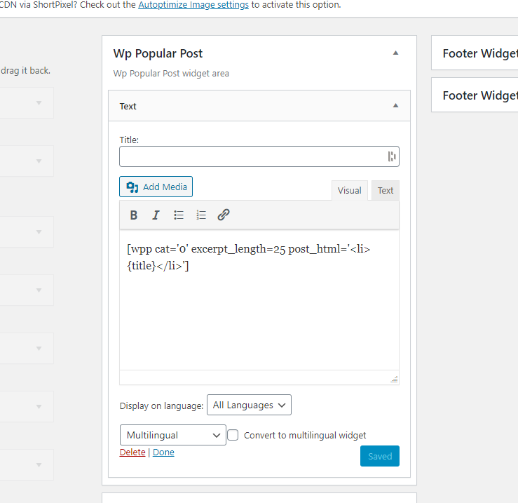Screen dimensions: 518x503
Task: Insert a numbered list
Action: 201,215
